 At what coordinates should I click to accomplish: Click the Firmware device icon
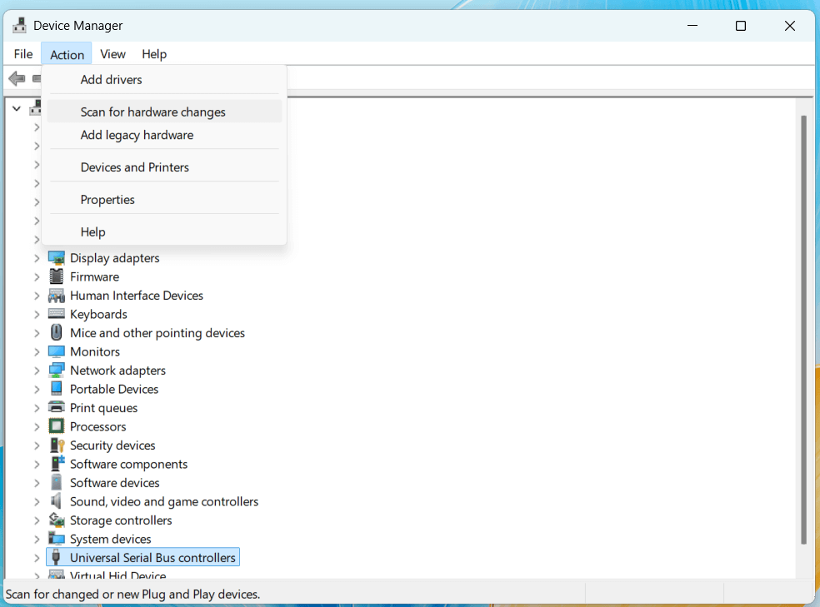point(56,276)
